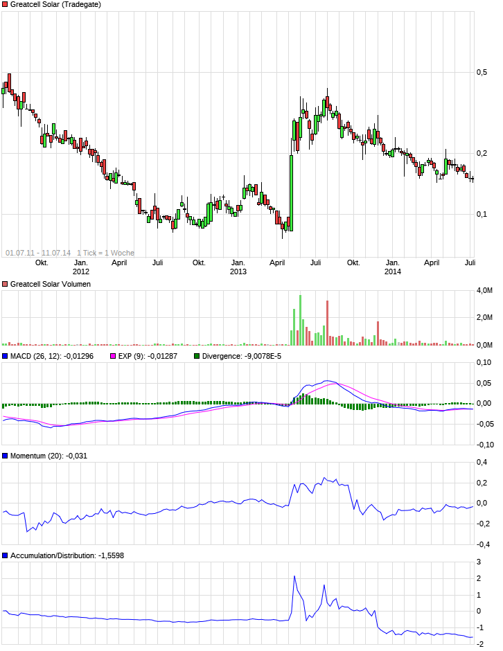Click the 0,1 price axis label
The width and height of the screenshot is (503, 651).
(x=482, y=214)
